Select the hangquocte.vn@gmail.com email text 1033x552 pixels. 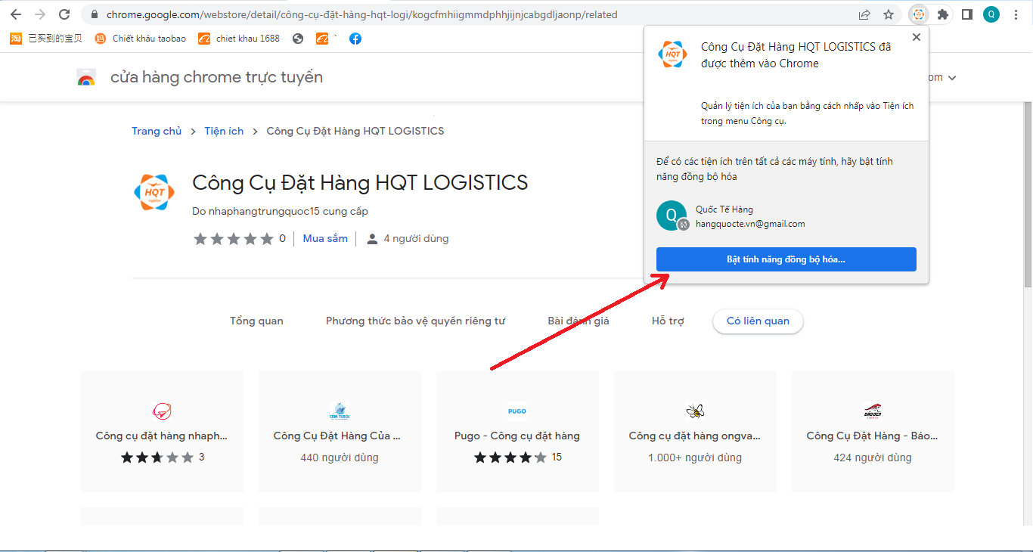point(750,224)
